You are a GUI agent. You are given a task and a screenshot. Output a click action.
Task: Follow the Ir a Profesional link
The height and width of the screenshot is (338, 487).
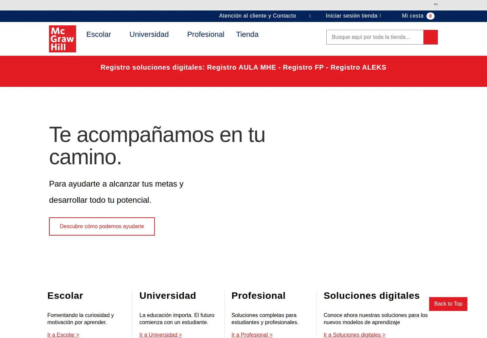click(252, 335)
